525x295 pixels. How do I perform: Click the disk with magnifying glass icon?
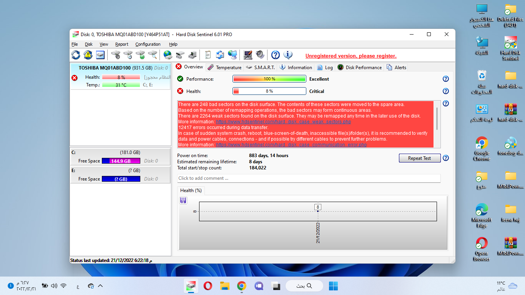click(153, 55)
